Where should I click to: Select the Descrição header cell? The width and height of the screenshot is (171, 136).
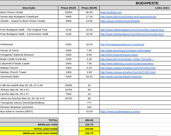point(29,8)
